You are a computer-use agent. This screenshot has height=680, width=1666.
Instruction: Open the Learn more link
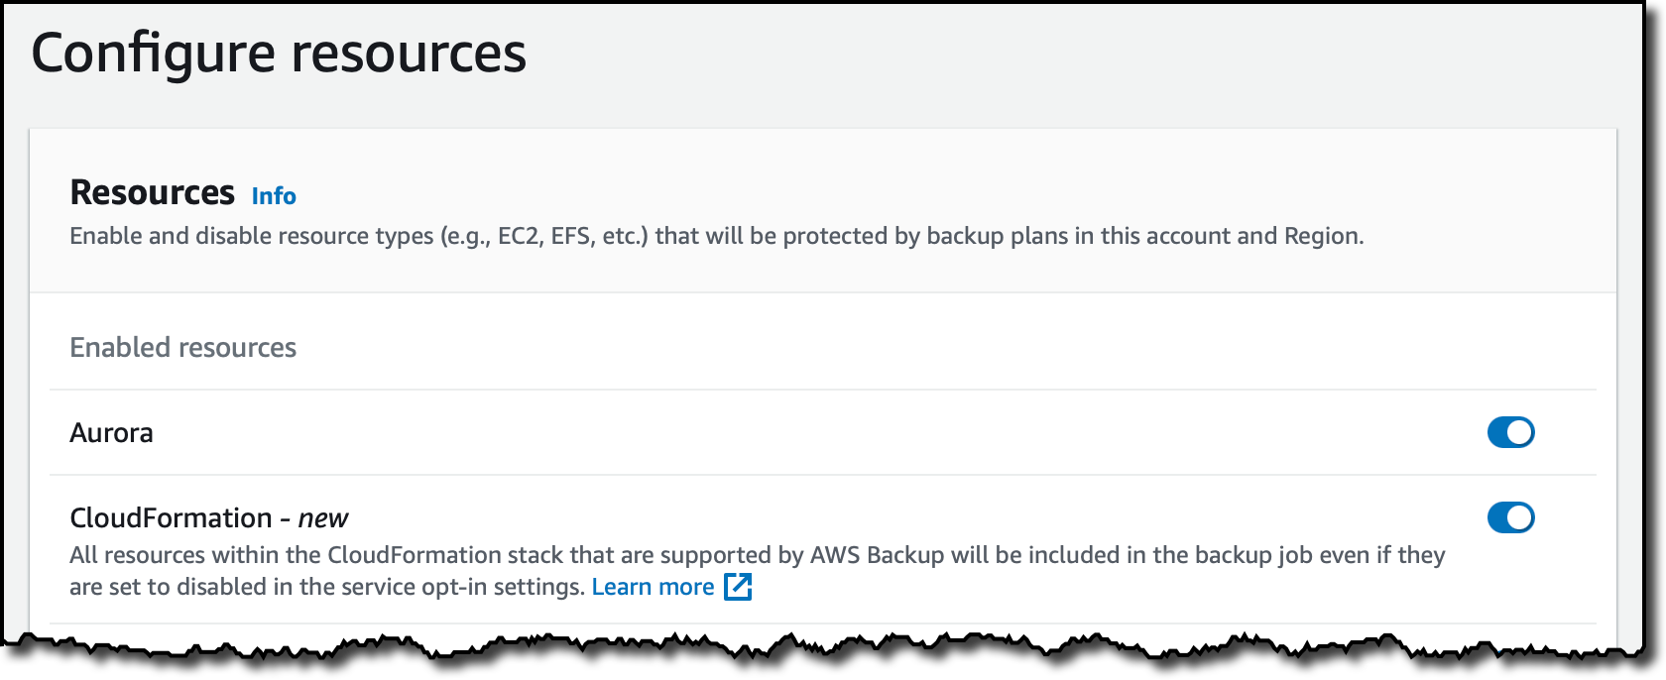pyautogui.click(x=653, y=587)
